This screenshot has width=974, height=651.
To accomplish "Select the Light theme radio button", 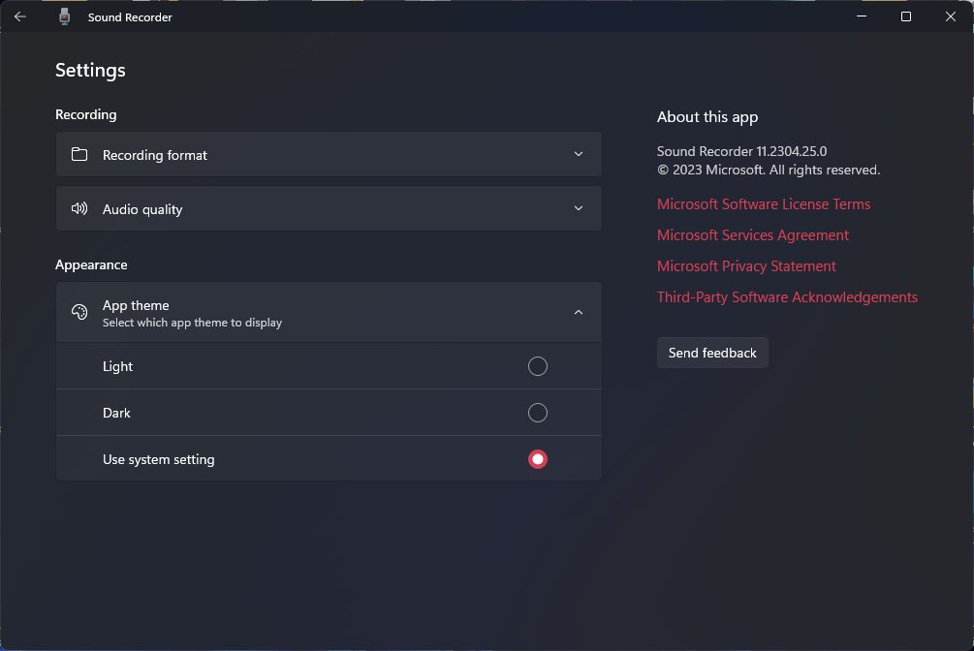I will tap(537, 366).
